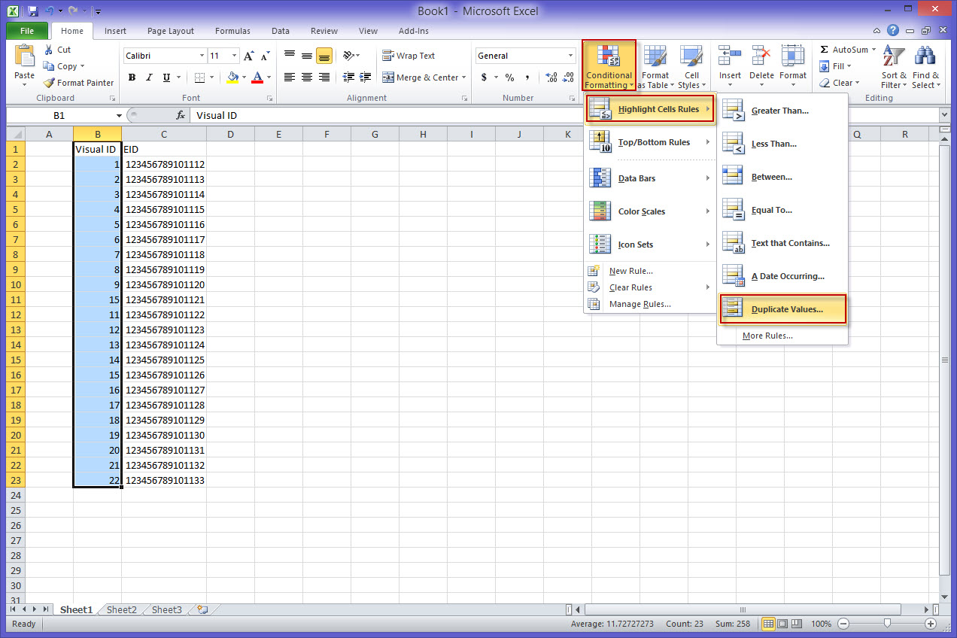
Task: Click Merge & Center button
Action: [420, 77]
